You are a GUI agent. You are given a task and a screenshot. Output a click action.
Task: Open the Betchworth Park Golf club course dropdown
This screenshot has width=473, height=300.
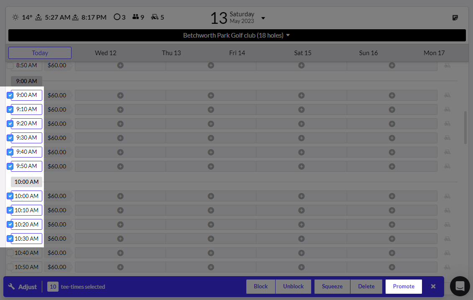pyautogui.click(x=236, y=35)
